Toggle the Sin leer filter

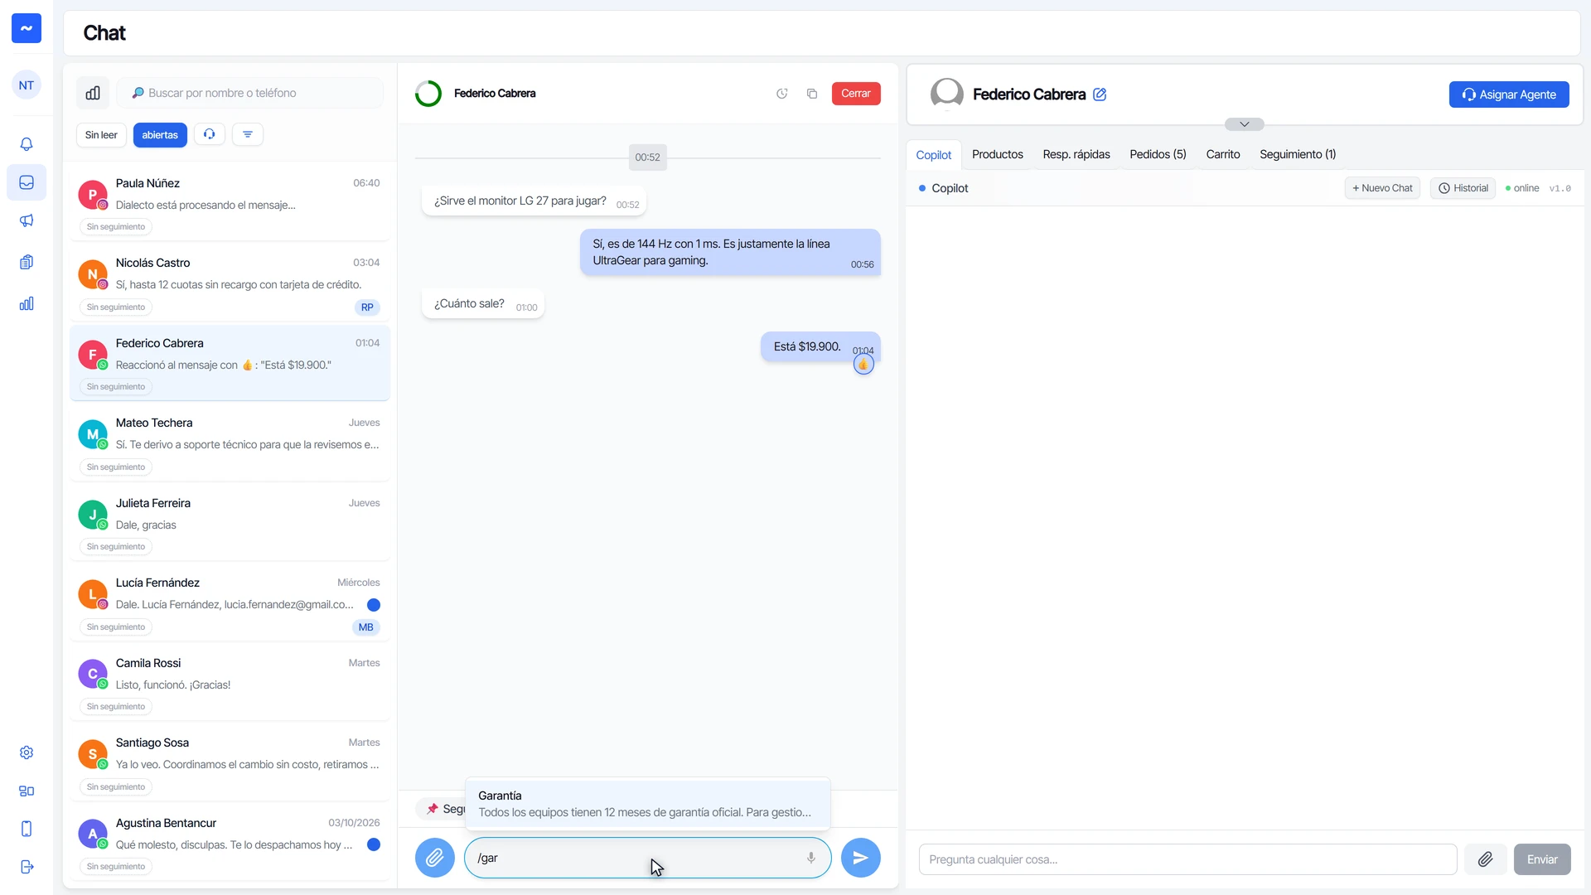pos(101,135)
